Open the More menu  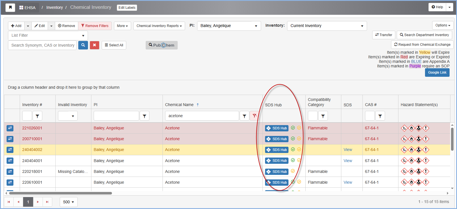click(x=122, y=26)
